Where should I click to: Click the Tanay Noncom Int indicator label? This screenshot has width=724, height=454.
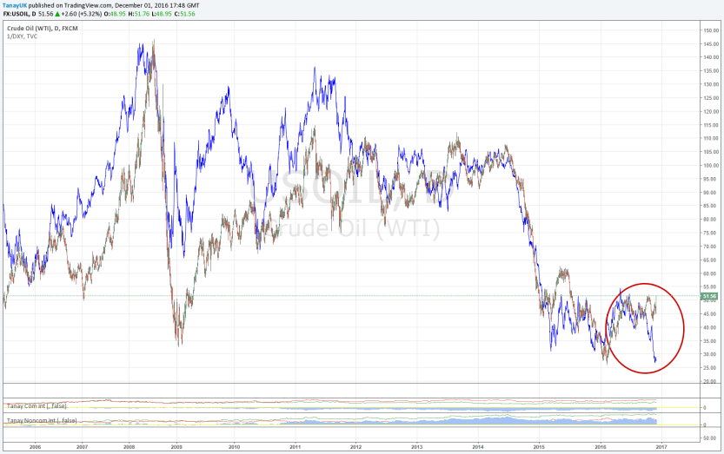(42, 421)
